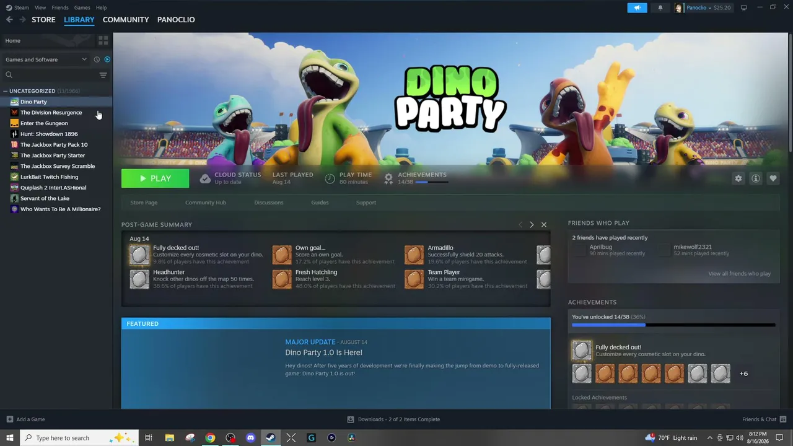Open the Team Player achievement icon
Image resolution: width=793 pixels, height=446 pixels.
[414, 279]
